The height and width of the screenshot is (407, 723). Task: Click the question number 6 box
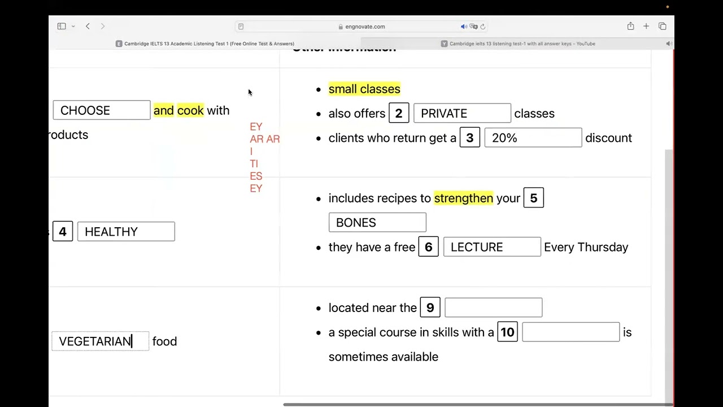pos(429,247)
